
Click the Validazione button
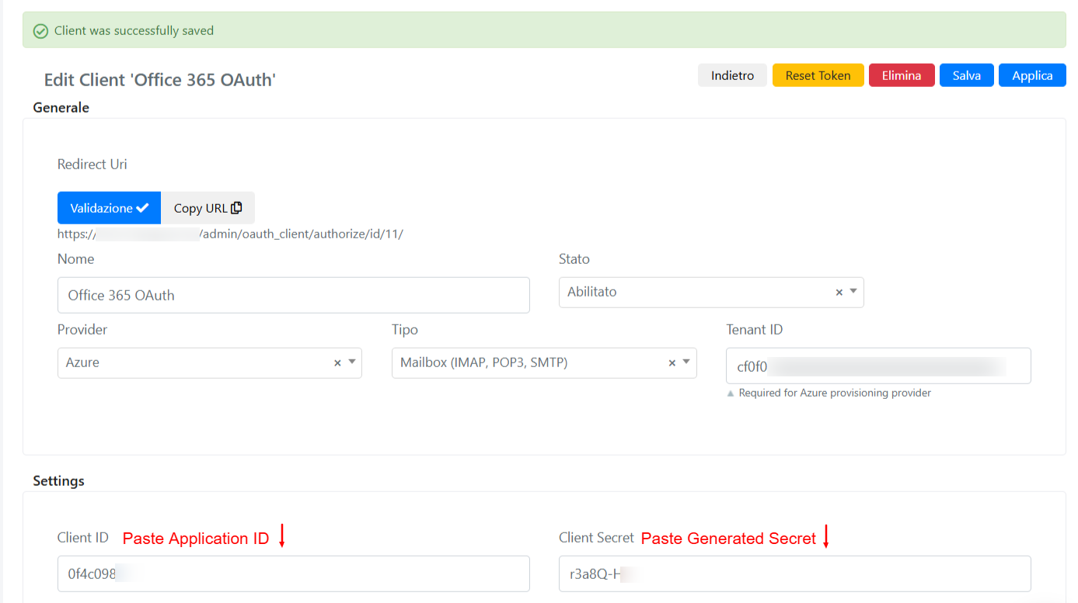coord(109,208)
